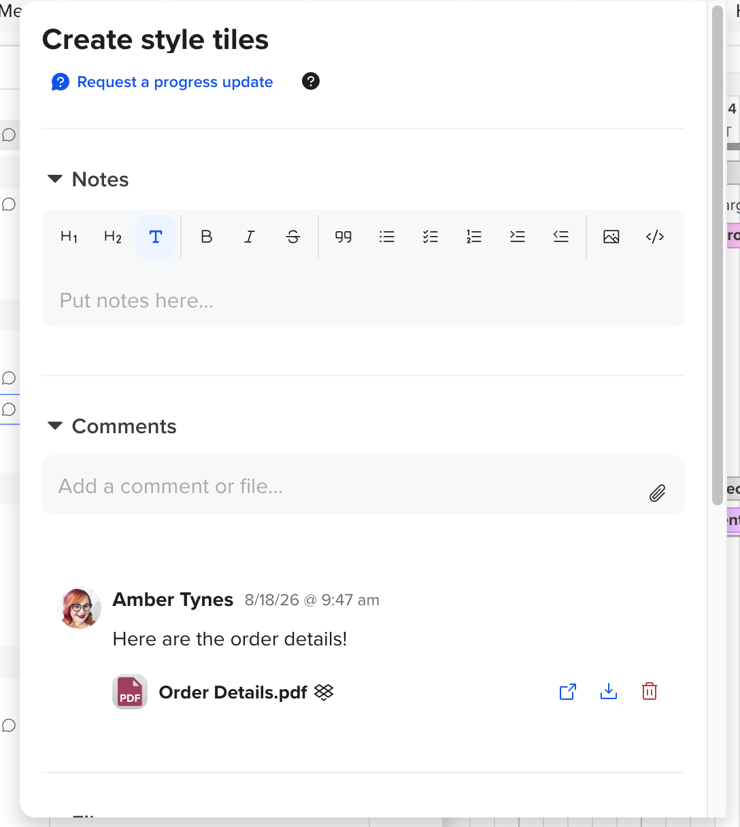Screen dimensions: 740x827
Task: Open Order Details.pdf in new window
Action: 568,692
